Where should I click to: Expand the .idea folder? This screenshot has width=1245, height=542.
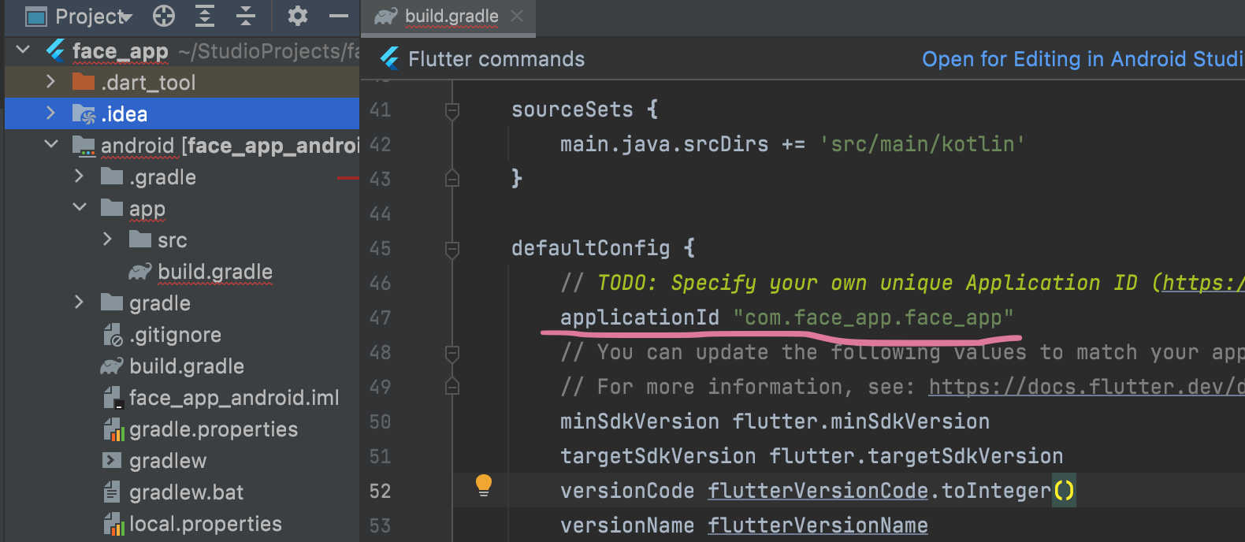pyautogui.click(x=51, y=113)
